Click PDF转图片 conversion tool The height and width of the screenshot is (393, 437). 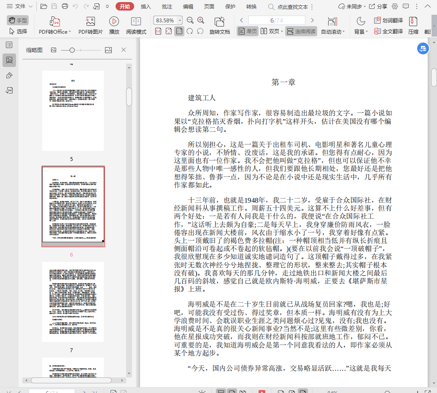point(91,25)
